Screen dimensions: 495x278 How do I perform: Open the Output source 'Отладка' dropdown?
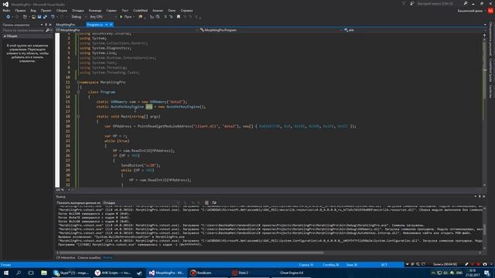(141, 202)
